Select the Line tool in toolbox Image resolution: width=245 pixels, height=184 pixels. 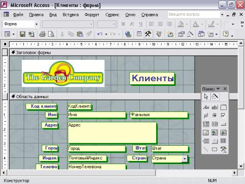(206, 149)
